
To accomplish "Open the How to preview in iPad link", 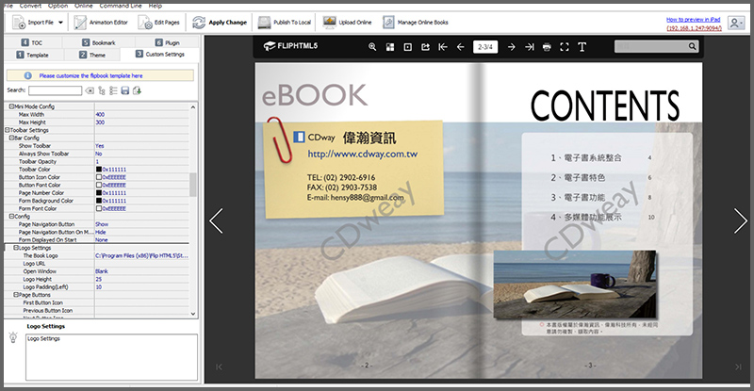I will pos(693,19).
